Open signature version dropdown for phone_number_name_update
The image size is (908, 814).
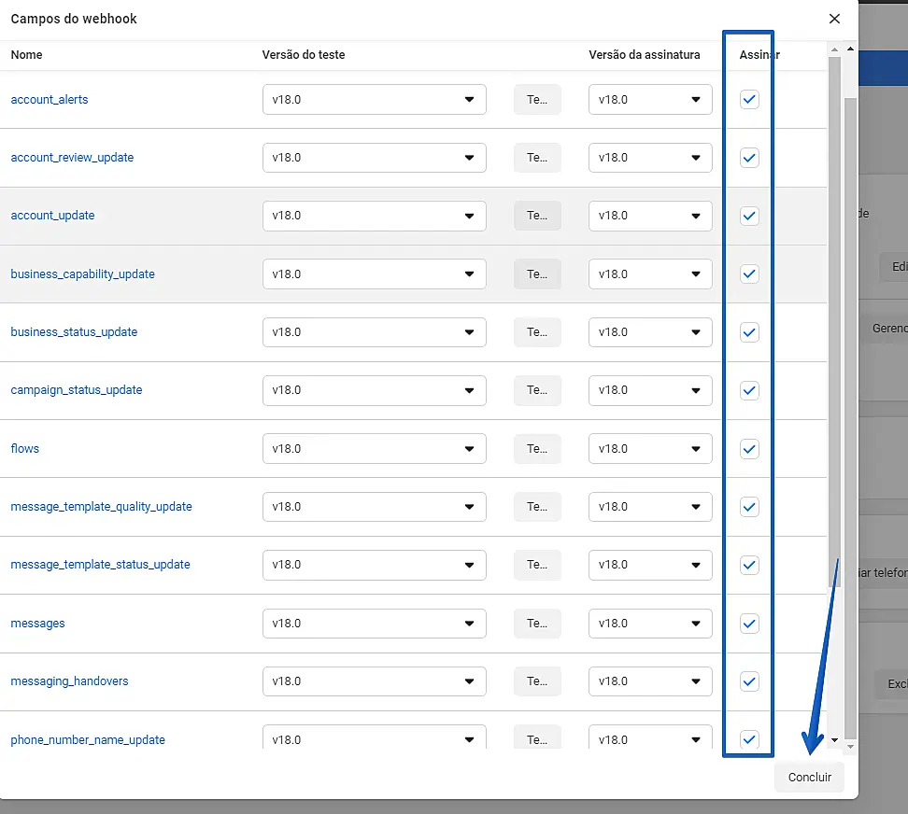pos(649,739)
